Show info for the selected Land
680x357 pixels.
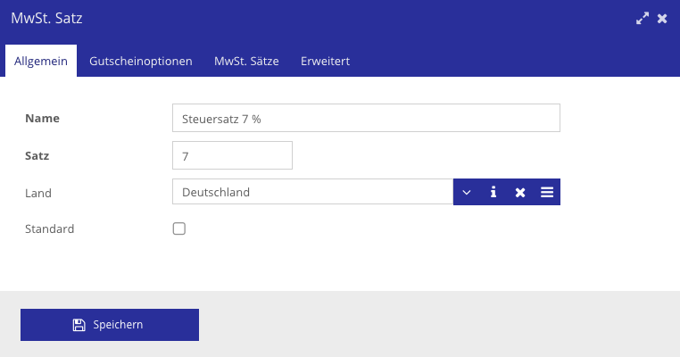[x=493, y=192]
